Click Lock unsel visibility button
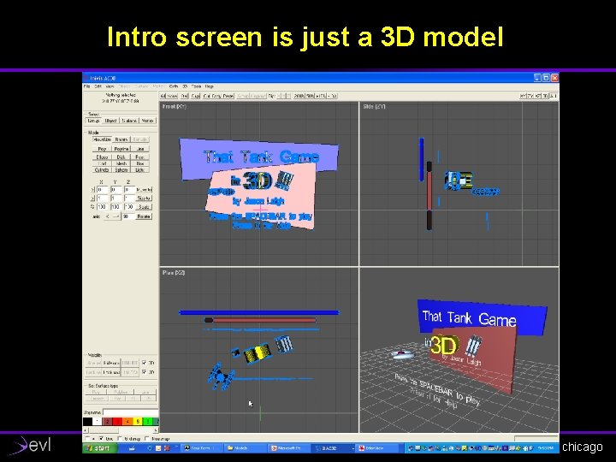616x462 pixels. point(111,372)
